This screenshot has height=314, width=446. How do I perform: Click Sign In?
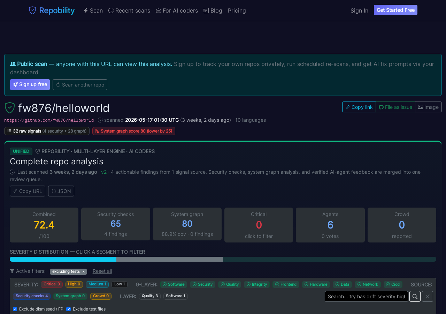[359, 10]
